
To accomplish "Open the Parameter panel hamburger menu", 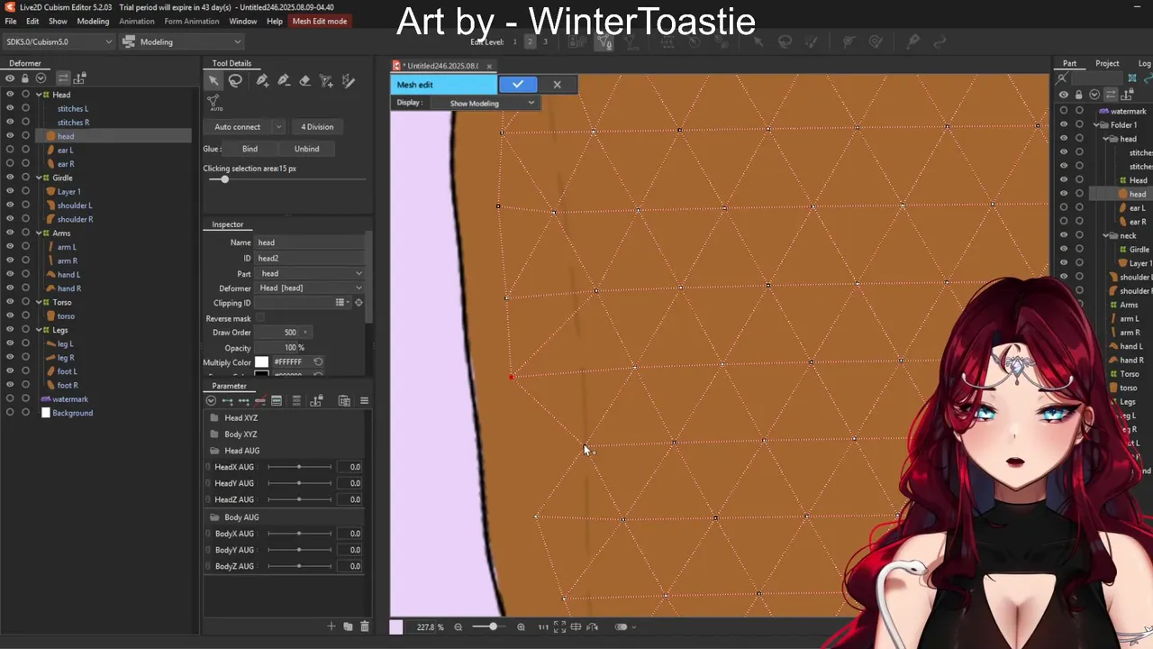I will click(364, 400).
